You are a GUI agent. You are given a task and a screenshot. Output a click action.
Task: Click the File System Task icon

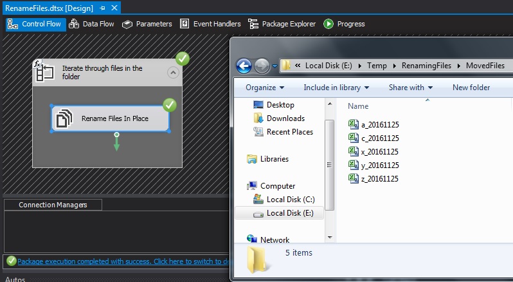[x=64, y=118]
